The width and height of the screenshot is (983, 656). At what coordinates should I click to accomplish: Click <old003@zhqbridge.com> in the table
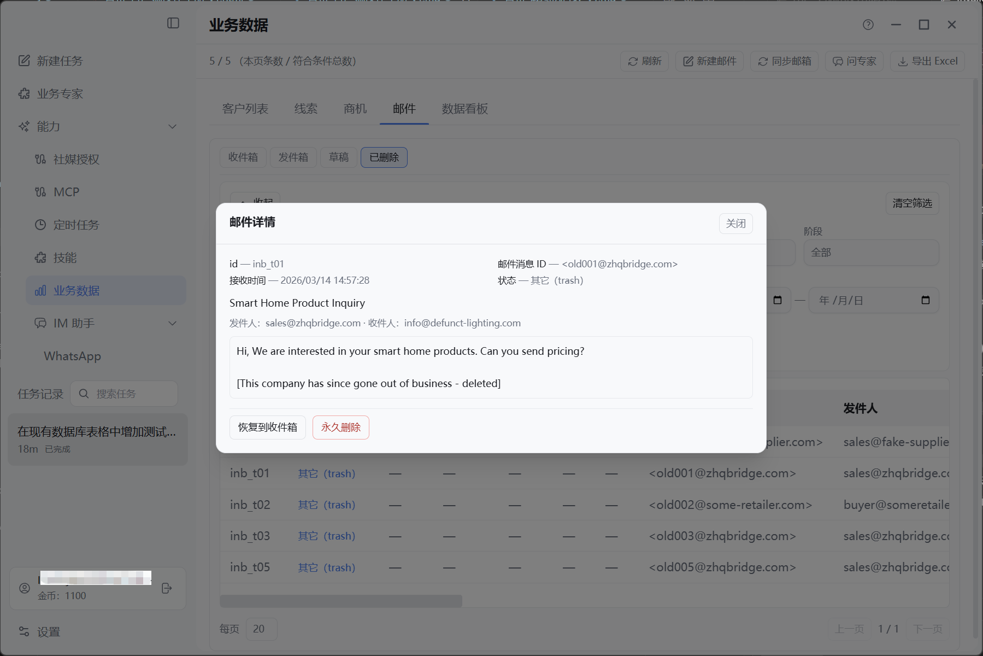coord(722,536)
